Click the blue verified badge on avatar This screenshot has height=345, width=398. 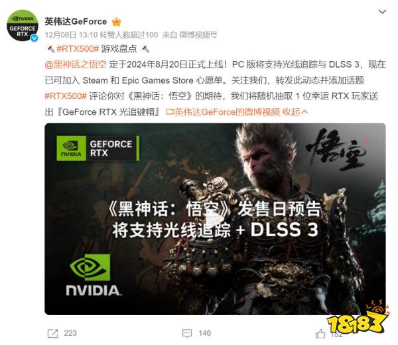pos(34,38)
